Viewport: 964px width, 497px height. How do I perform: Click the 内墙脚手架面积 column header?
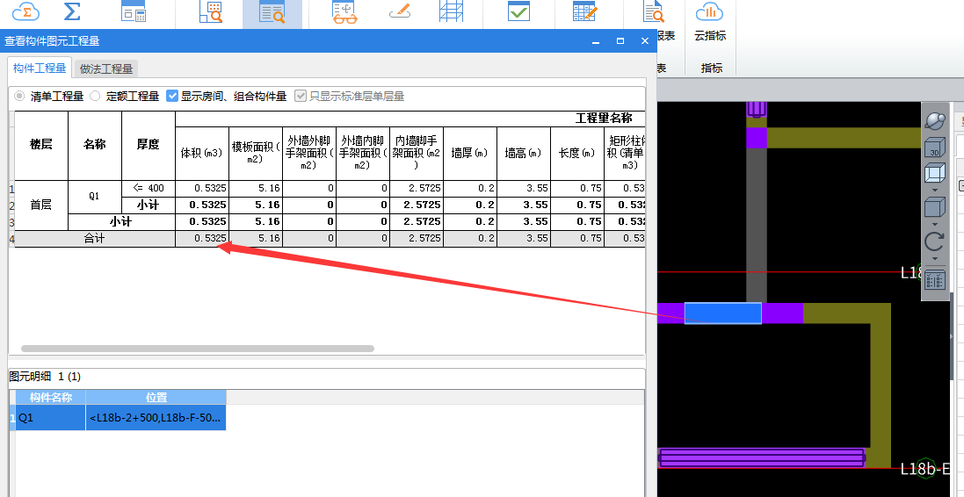pos(417,153)
